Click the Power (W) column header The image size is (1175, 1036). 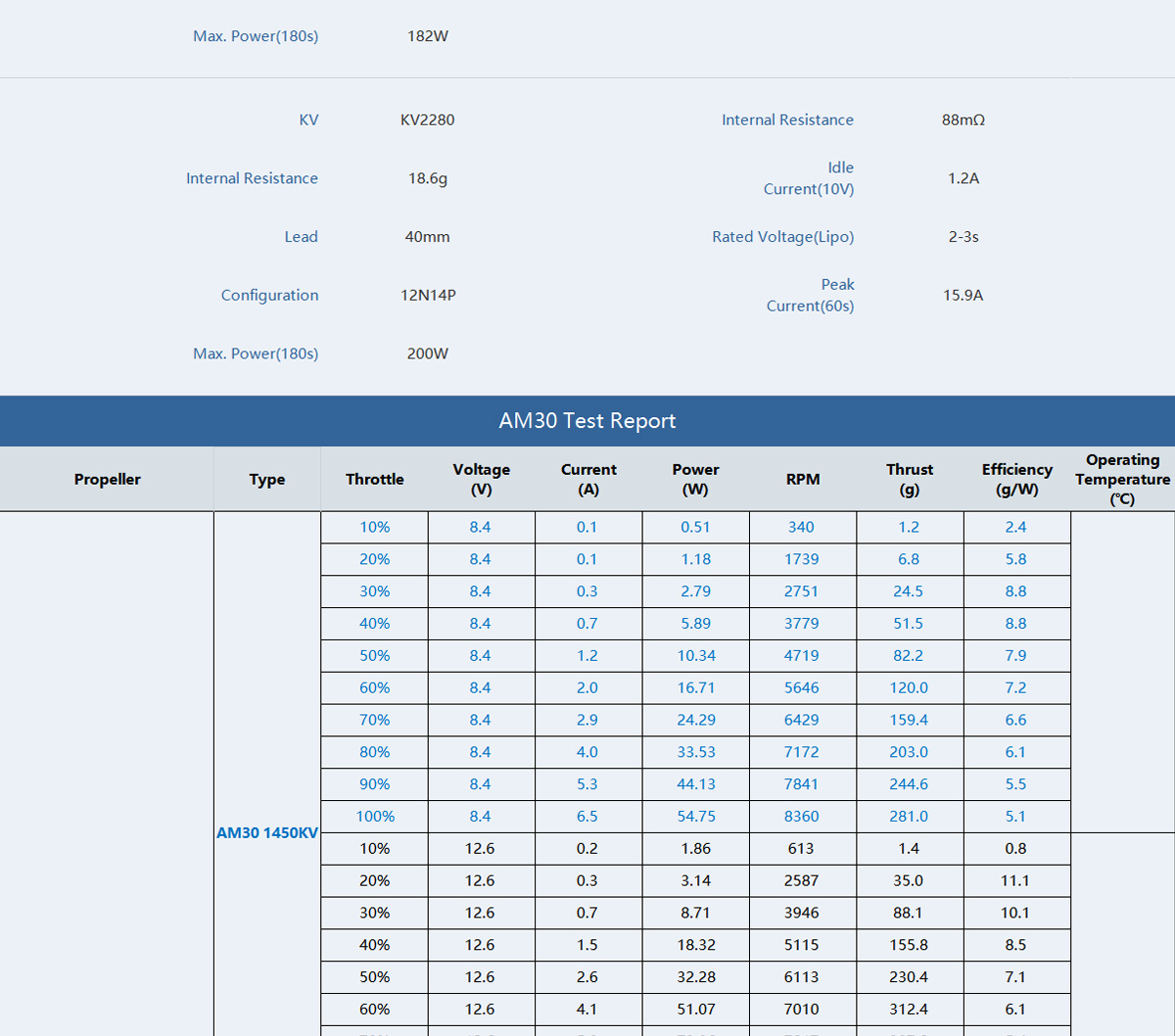696,479
